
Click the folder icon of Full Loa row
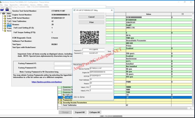point(64,95)
